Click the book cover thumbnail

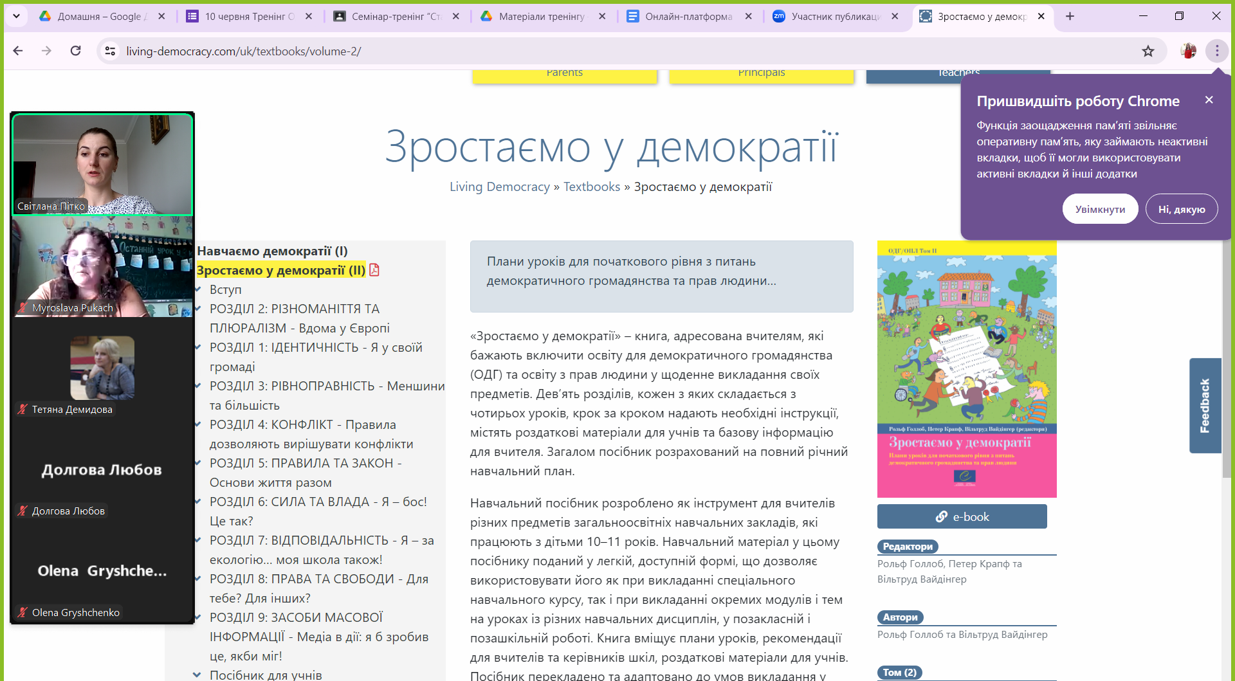tap(966, 368)
